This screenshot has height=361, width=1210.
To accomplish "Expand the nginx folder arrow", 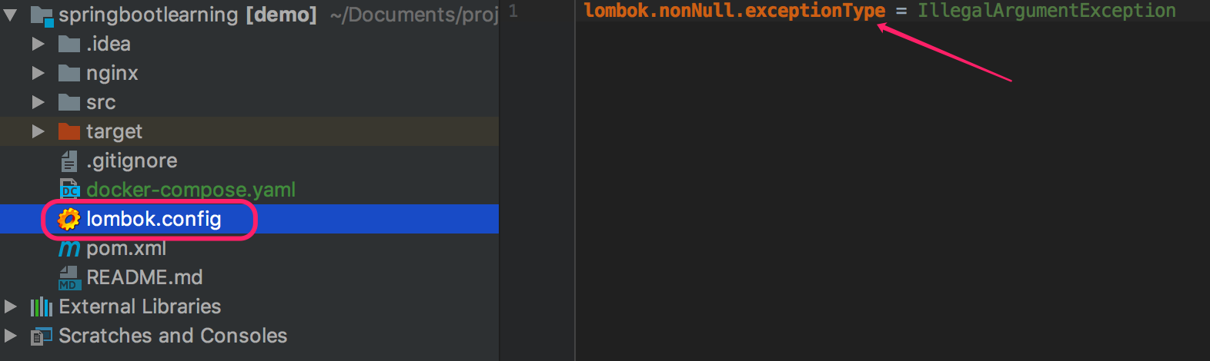I will tap(38, 73).
